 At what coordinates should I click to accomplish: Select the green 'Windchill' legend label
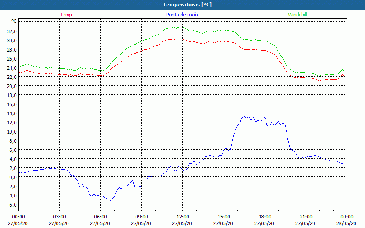[297, 15]
